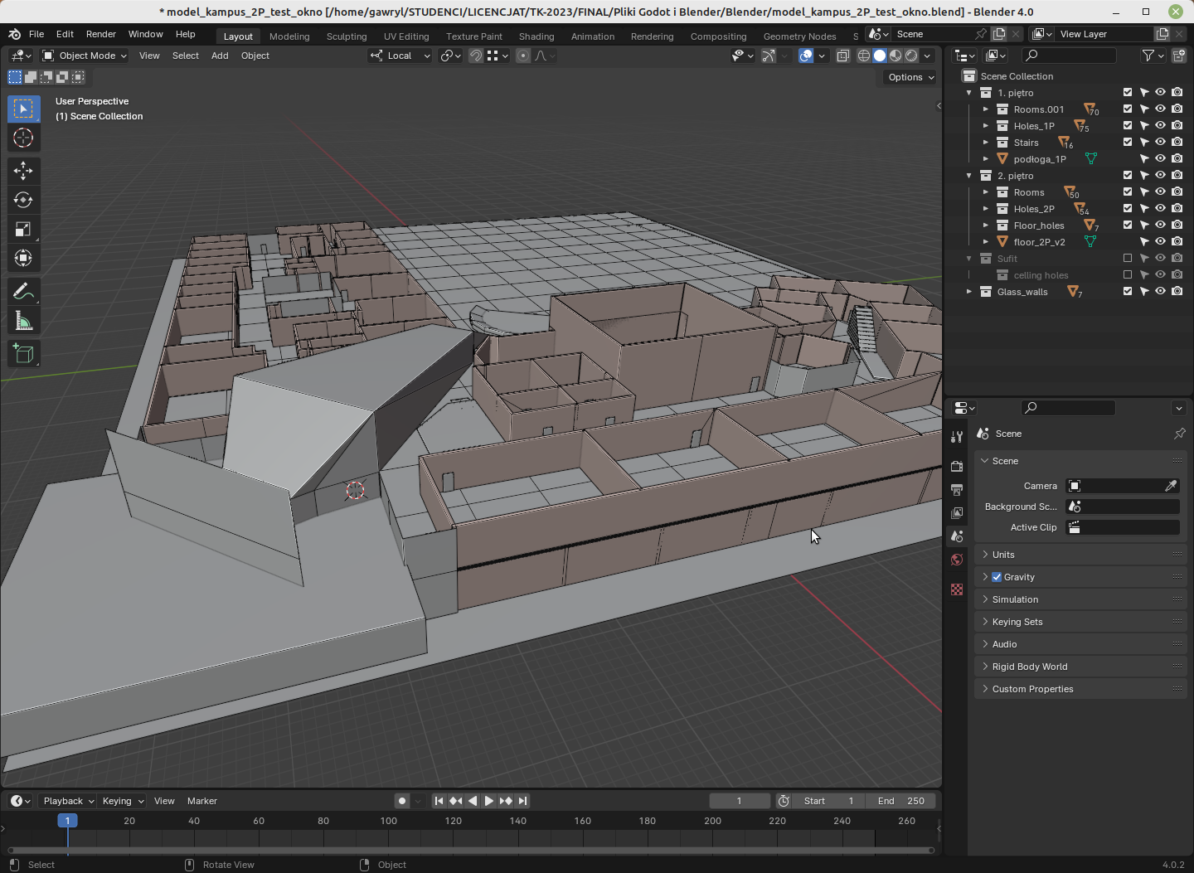The width and height of the screenshot is (1194, 873).
Task: Switch to wireframe viewport shading
Action: tap(864, 56)
